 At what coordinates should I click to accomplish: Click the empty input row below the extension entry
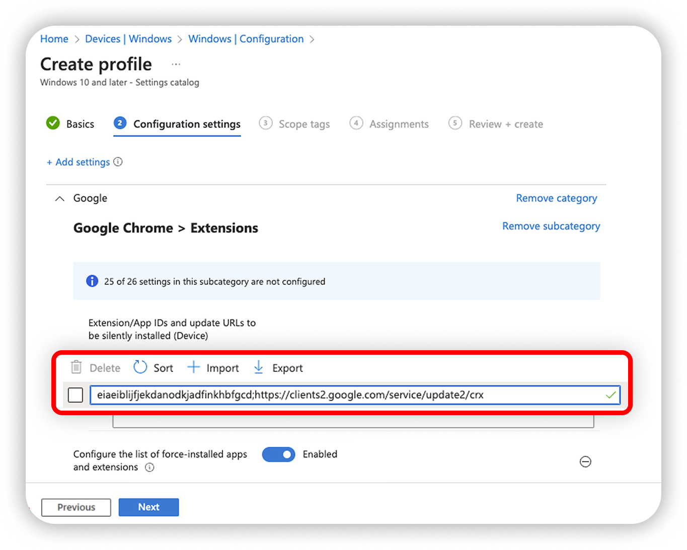coord(353,422)
